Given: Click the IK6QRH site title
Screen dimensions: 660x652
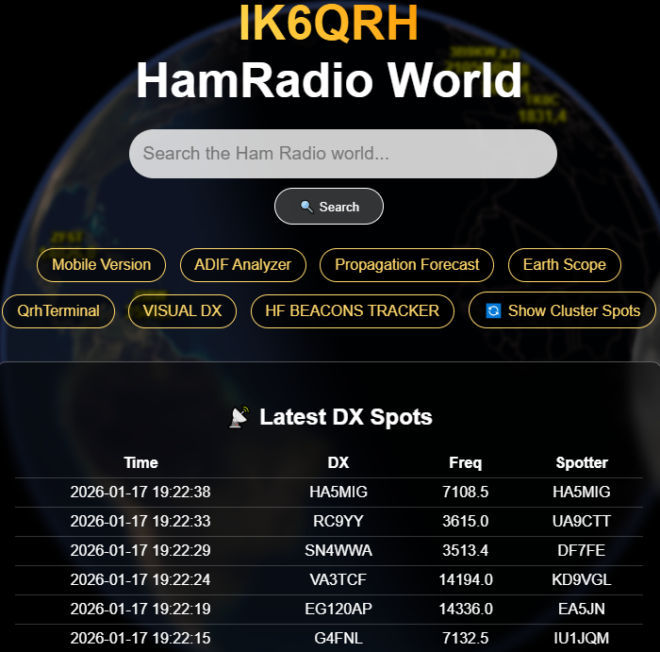Looking at the screenshot, I should pos(329,22).
